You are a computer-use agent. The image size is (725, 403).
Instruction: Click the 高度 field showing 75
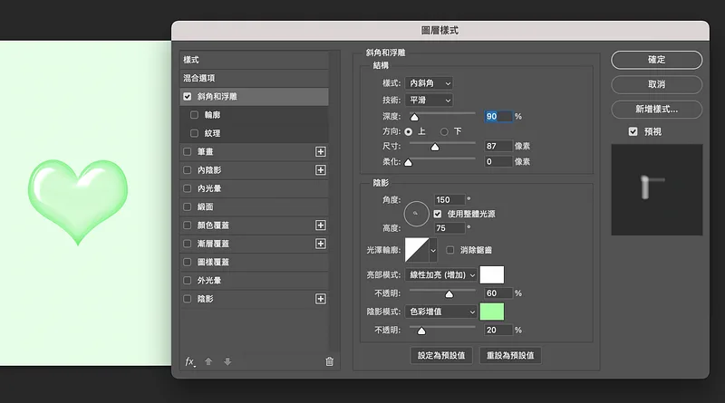click(x=449, y=228)
